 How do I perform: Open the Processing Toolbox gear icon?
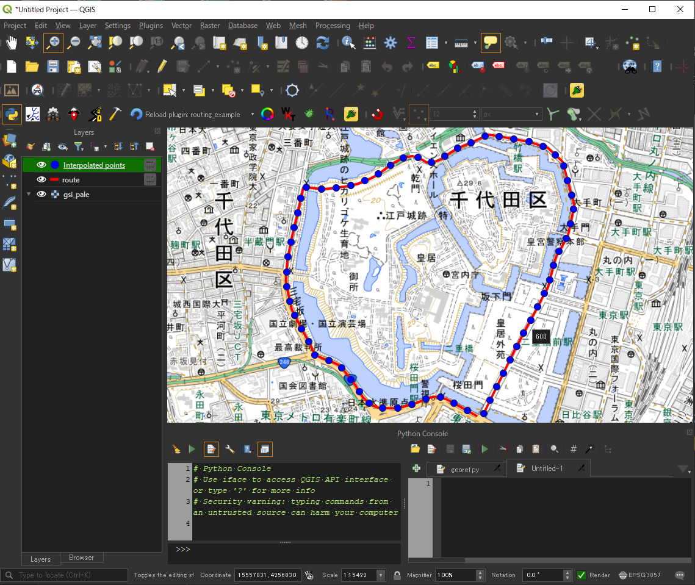[x=389, y=43]
